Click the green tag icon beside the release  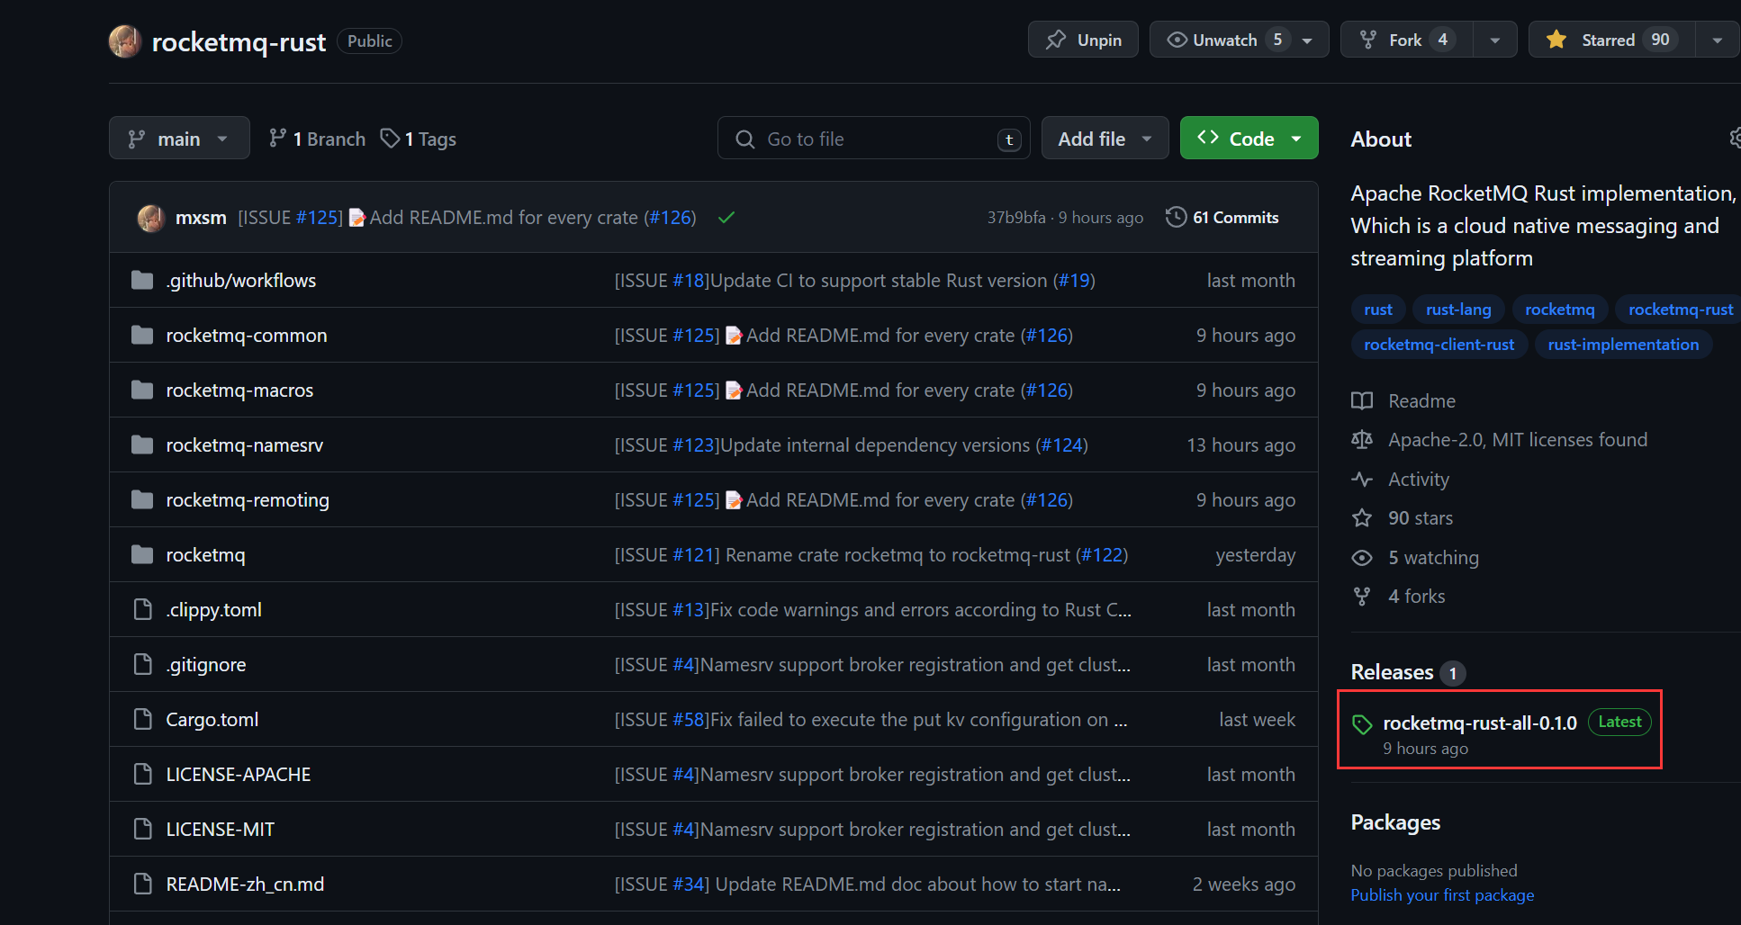1362,724
